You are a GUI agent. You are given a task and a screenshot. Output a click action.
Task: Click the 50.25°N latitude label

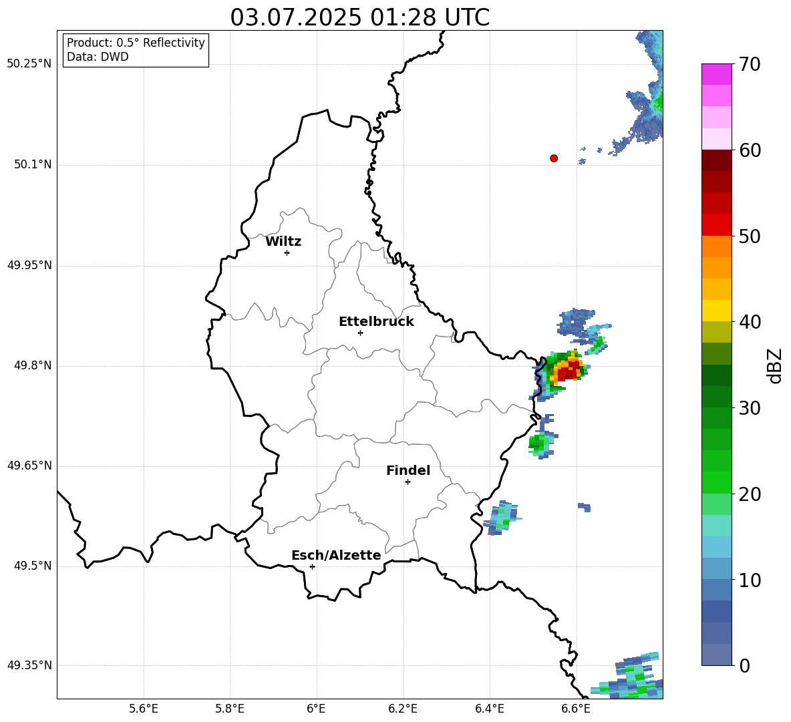[29, 64]
